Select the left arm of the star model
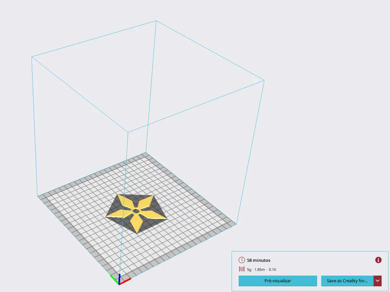390x292 pixels. pyautogui.click(x=117, y=214)
